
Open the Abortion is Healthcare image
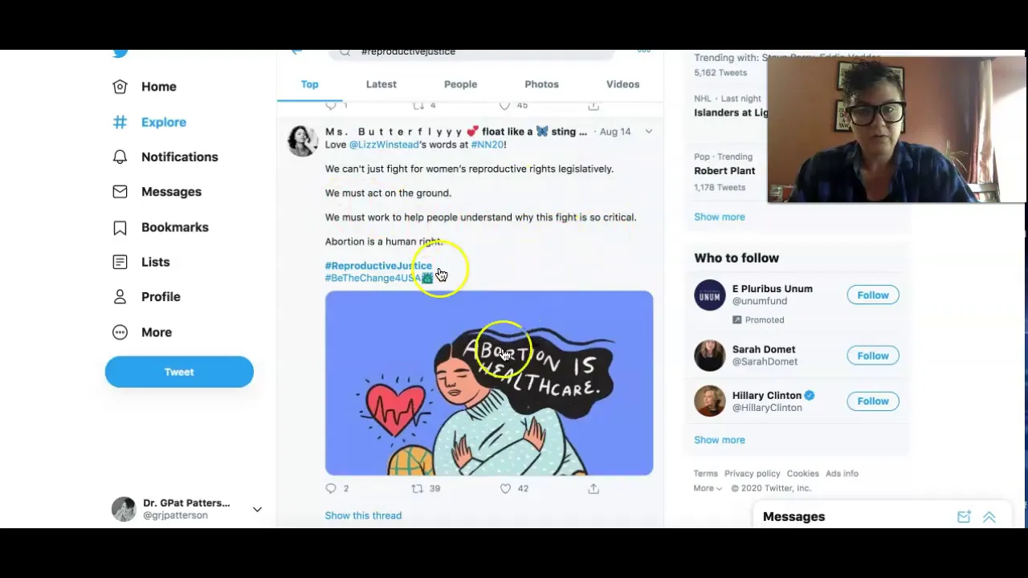click(489, 383)
